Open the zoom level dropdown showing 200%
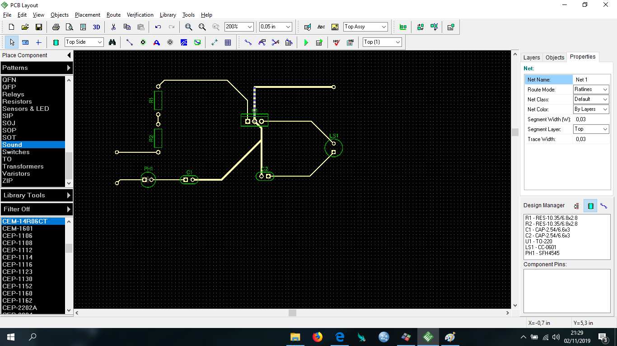The image size is (617, 346). click(x=239, y=27)
